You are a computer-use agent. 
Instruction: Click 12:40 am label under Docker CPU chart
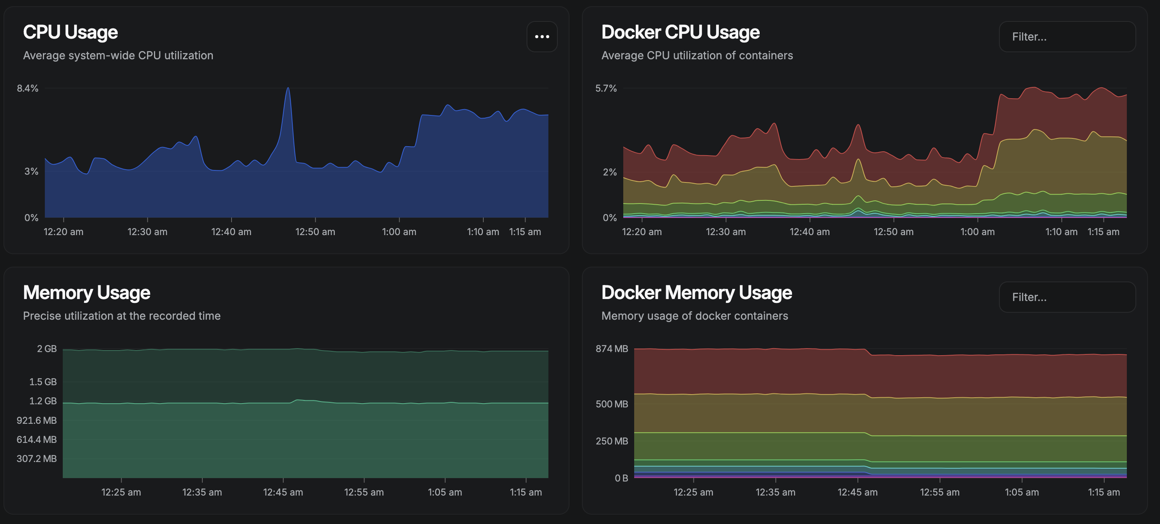coord(809,232)
